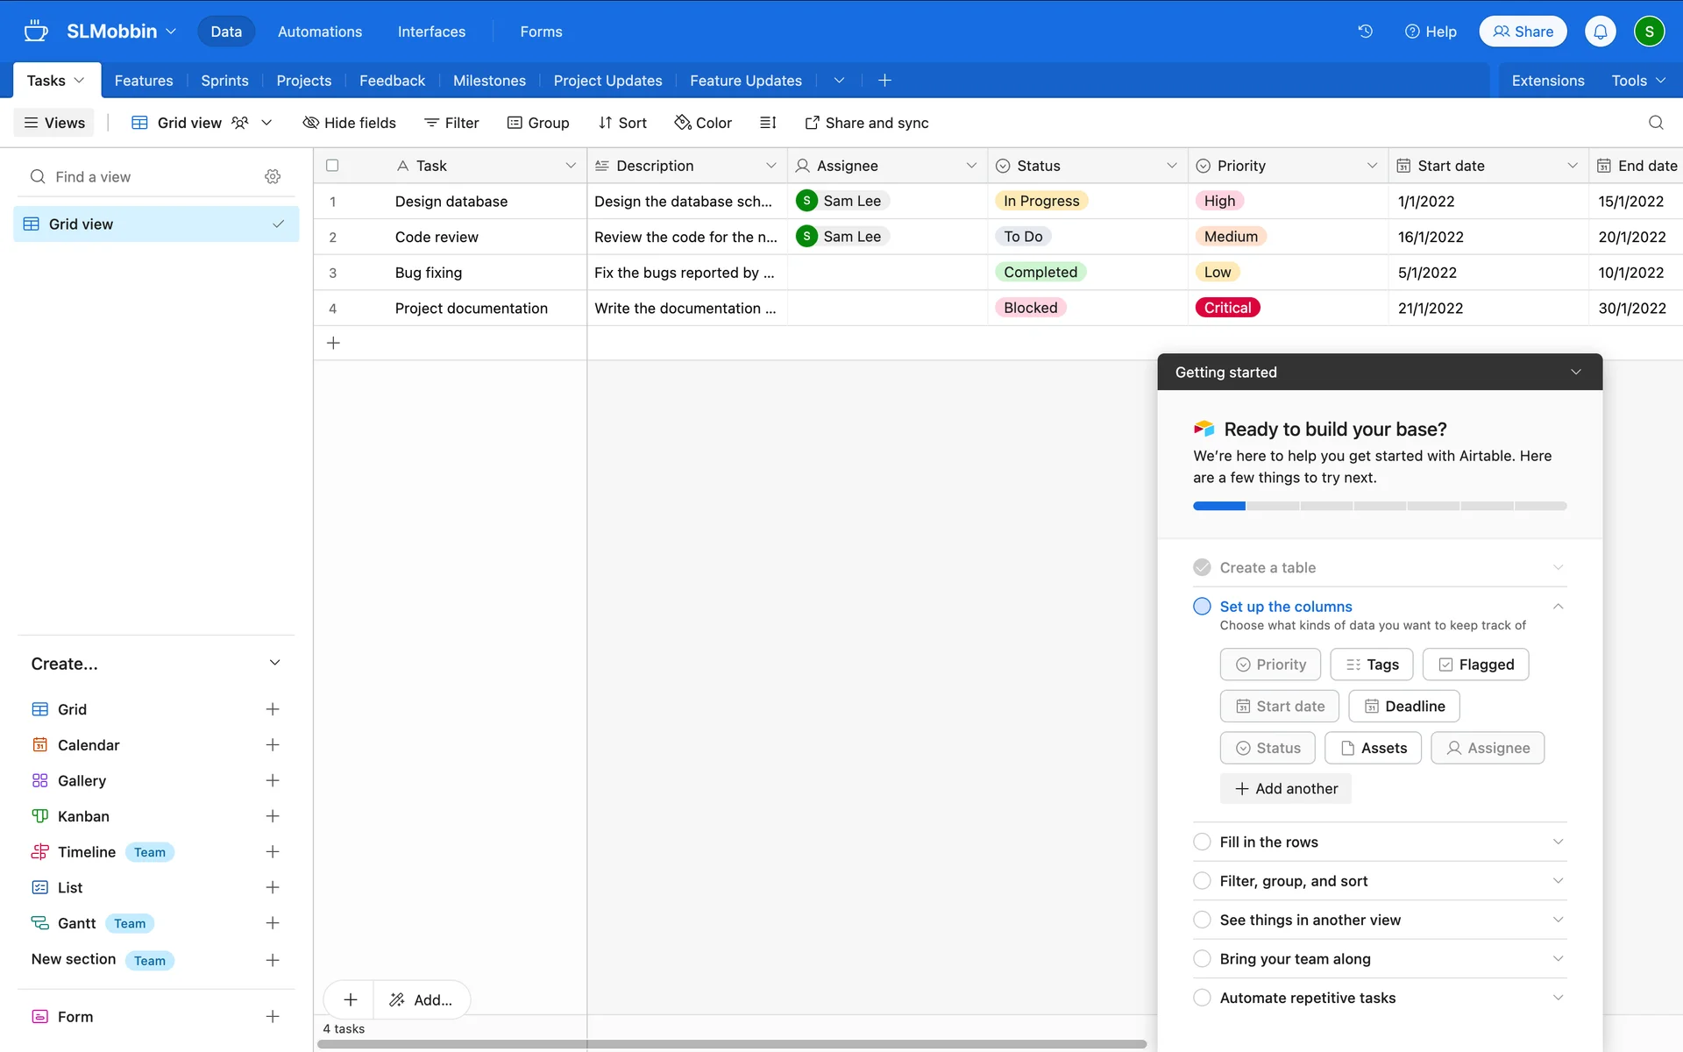Click the Critical priority tag
Image resolution: width=1683 pixels, height=1052 pixels.
[x=1226, y=308]
